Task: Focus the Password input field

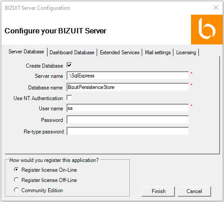Action: click(x=128, y=120)
